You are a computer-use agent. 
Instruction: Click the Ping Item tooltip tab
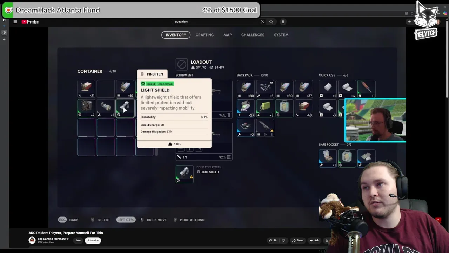click(x=152, y=74)
